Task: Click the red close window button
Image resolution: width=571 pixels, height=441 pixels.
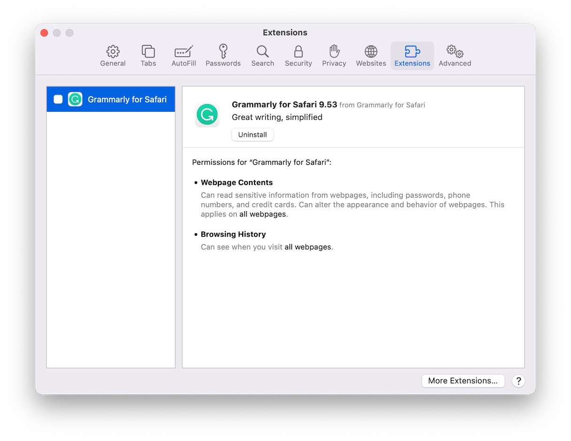Action: coord(44,33)
